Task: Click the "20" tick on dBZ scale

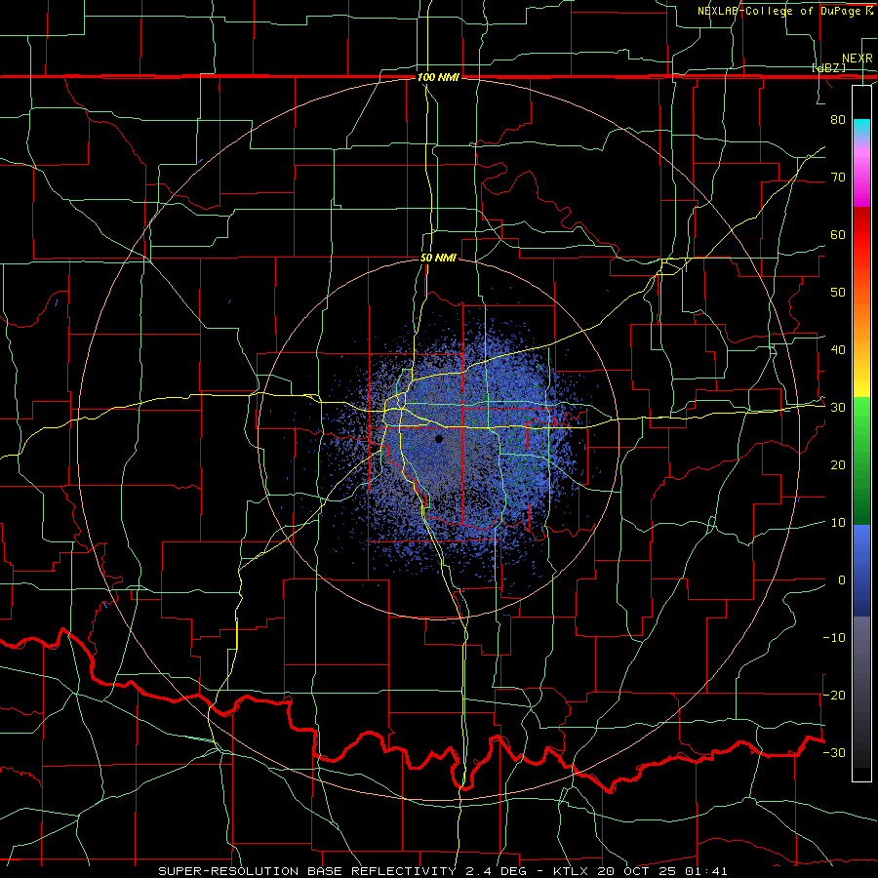Action: point(838,464)
